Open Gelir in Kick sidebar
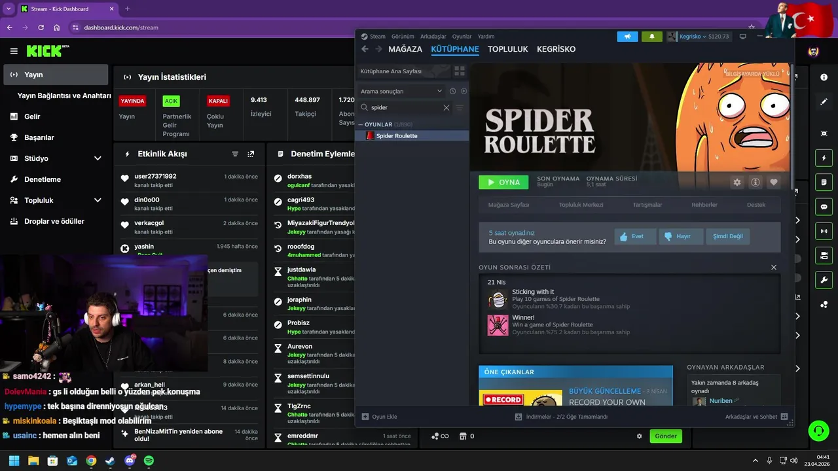 pos(56,116)
